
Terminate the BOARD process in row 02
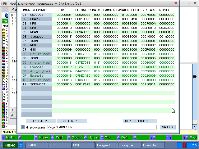(x=36, y=19)
